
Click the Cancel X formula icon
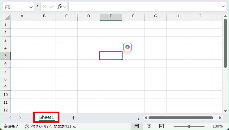click(x=45, y=7)
